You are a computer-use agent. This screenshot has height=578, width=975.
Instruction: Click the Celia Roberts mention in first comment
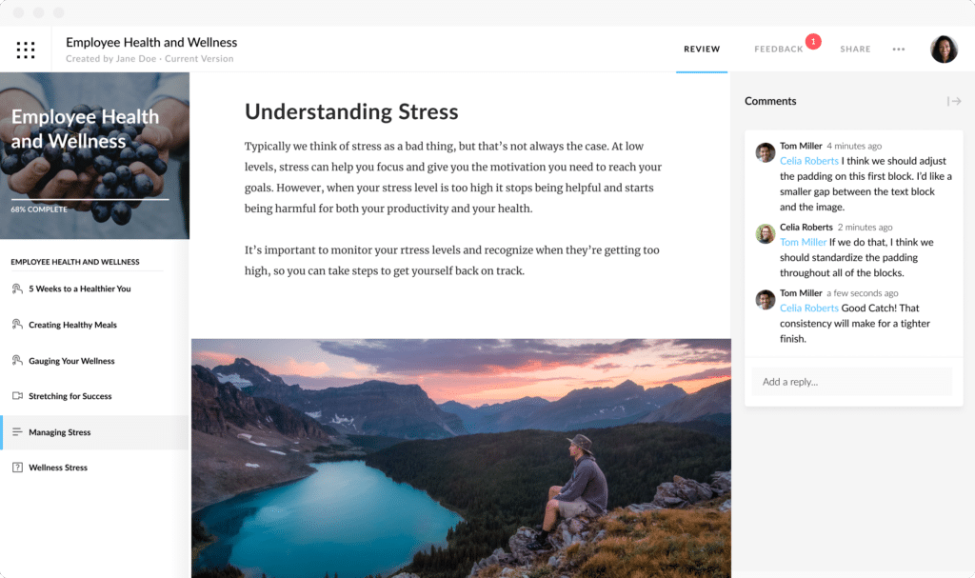tap(809, 161)
